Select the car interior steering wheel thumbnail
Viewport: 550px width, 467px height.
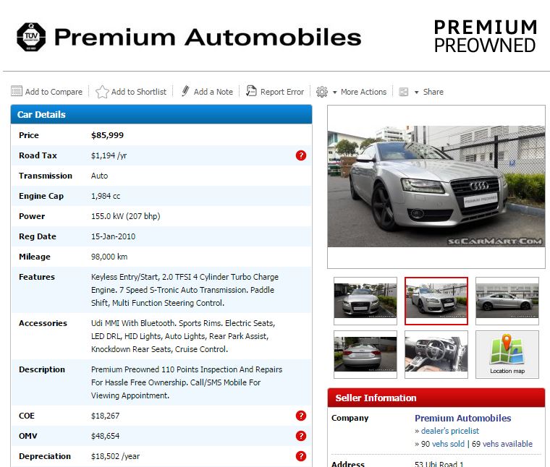[x=436, y=354]
